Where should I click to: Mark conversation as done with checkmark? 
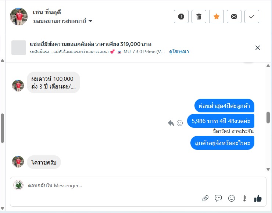[252, 17]
